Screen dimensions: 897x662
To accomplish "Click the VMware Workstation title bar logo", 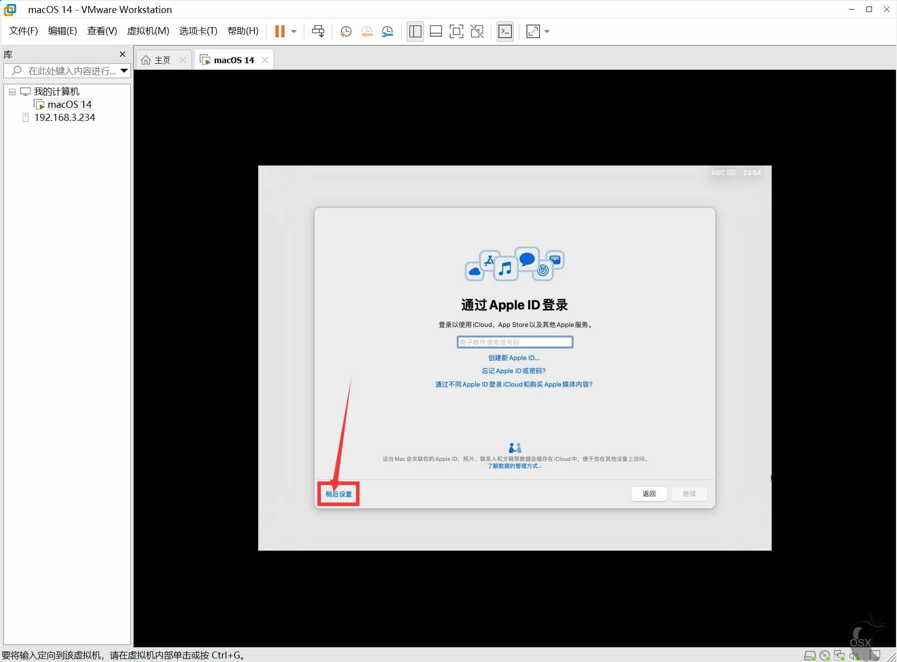I will pyautogui.click(x=10, y=10).
